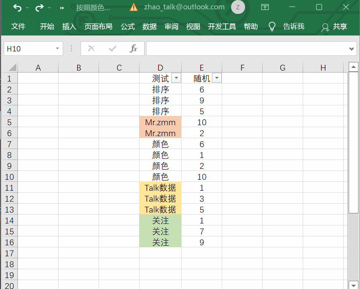Expand the formula bar chevron
The width and height of the screenshot is (360, 289).
click(351, 49)
